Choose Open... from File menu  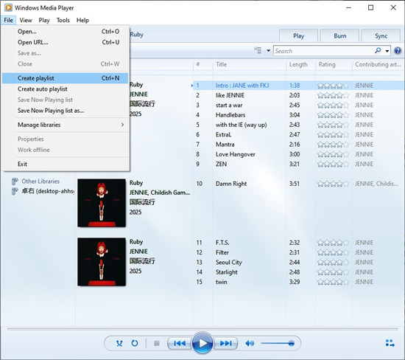pyautogui.click(x=65, y=31)
